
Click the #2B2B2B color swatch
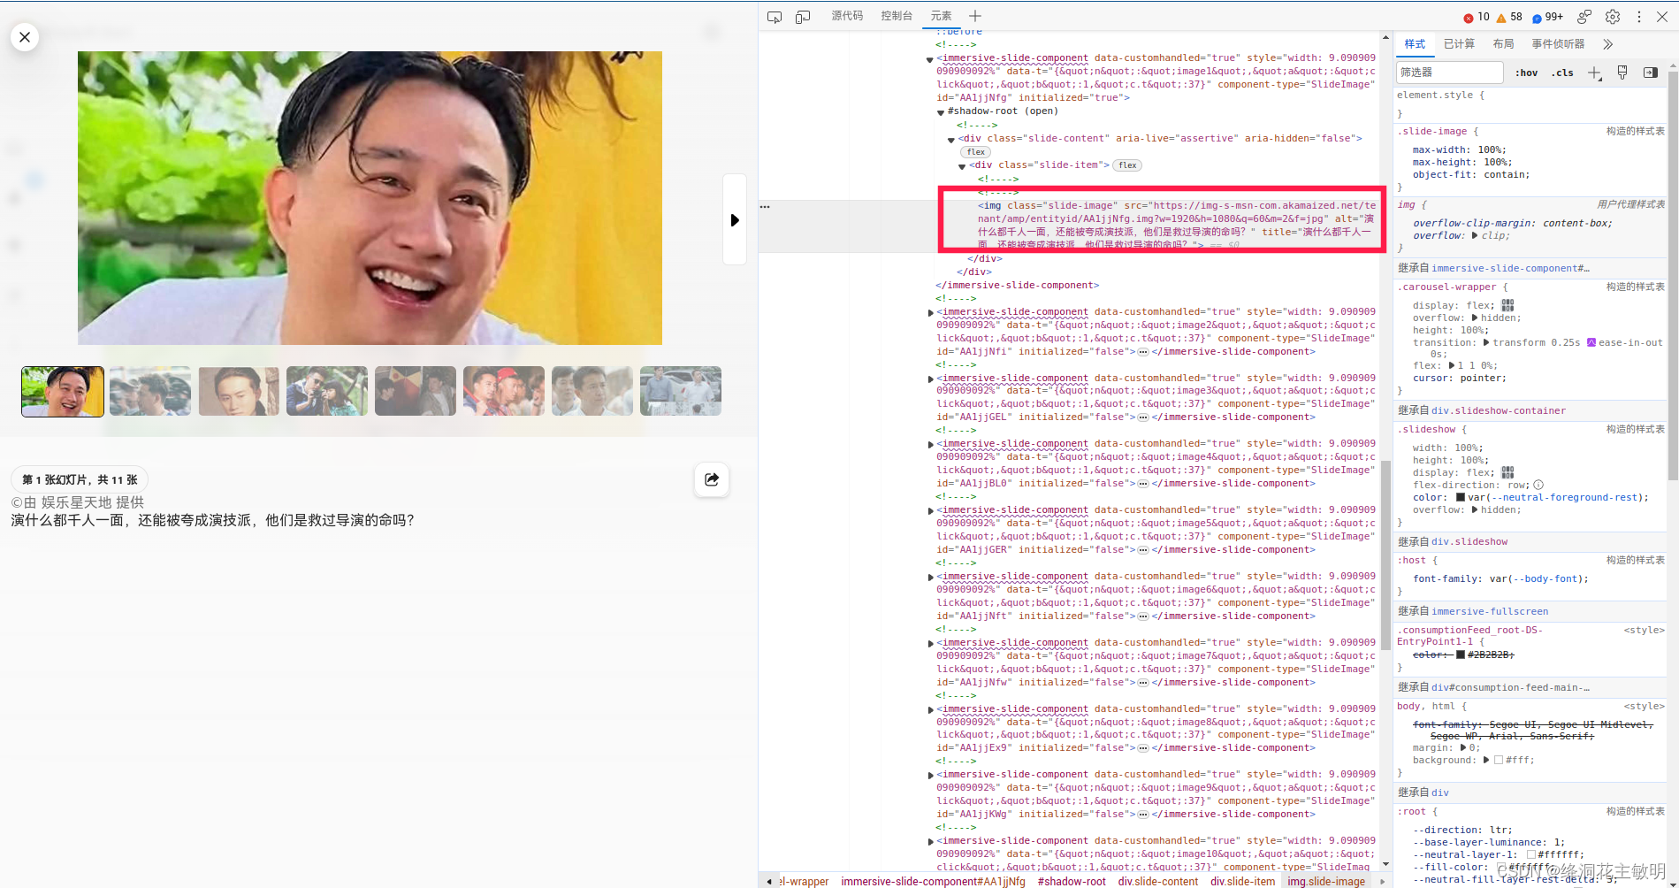(1461, 655)
